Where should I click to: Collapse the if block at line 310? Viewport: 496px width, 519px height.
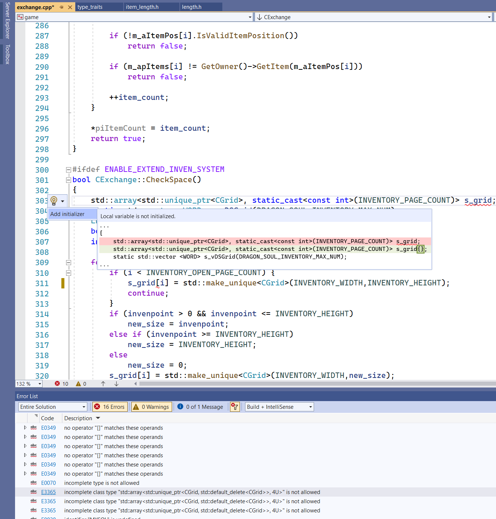click(x=68, y=273)
